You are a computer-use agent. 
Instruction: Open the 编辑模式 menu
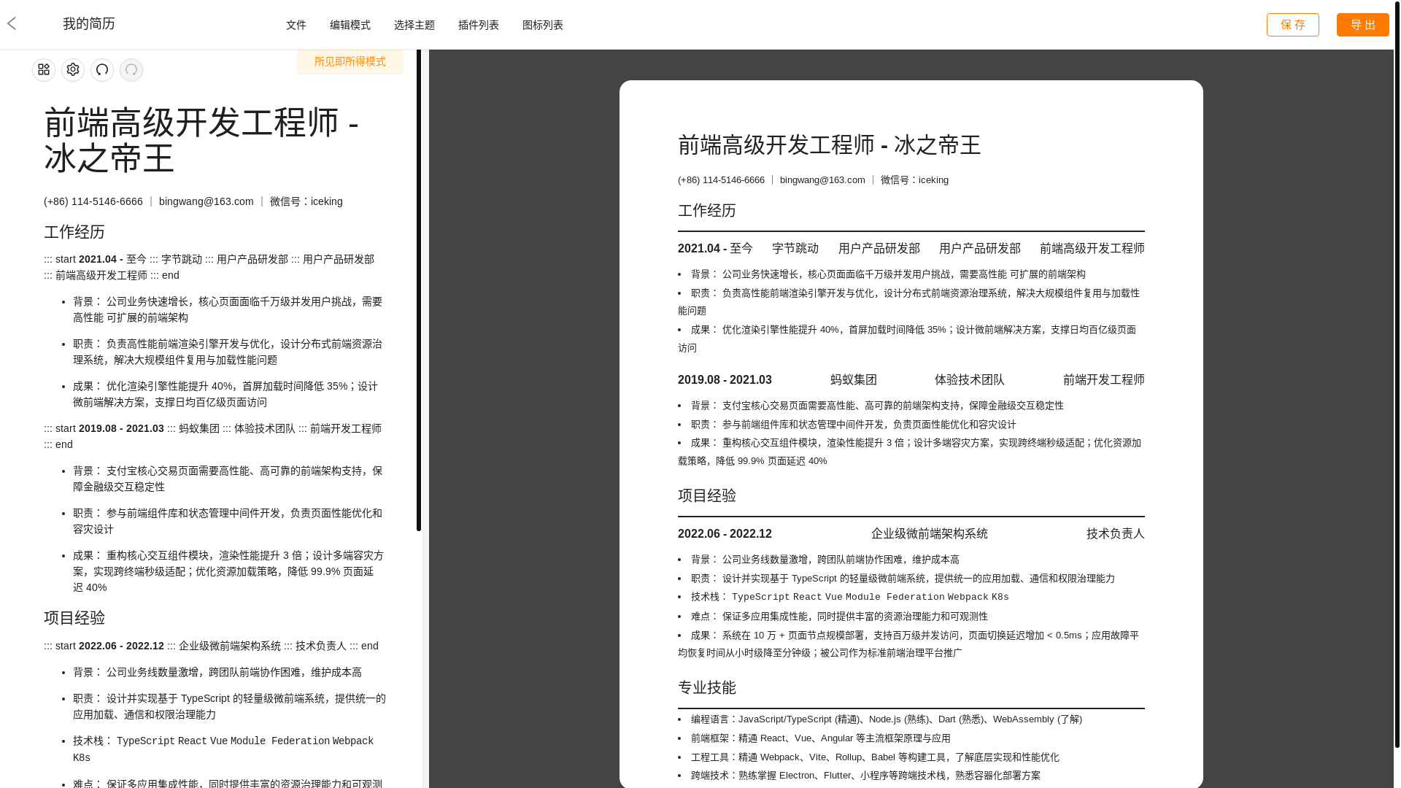point(350,25)
